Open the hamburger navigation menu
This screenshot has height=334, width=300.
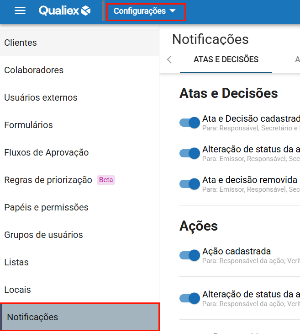click(20, 11)
